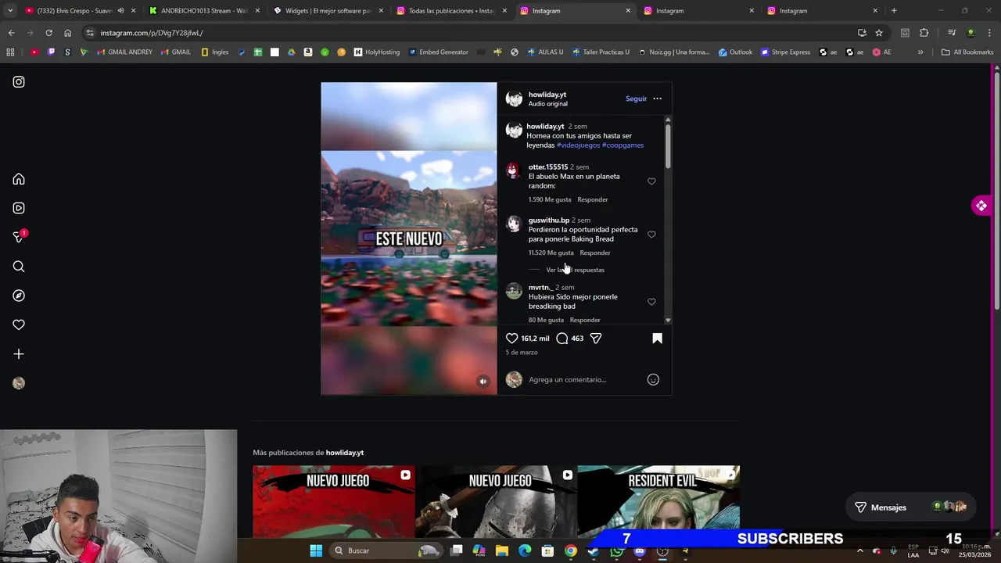The image size is (1001, 563).
Task: Open Google Chrome from the taskbar
Action: pyautogui.click(x=571, y=550)
